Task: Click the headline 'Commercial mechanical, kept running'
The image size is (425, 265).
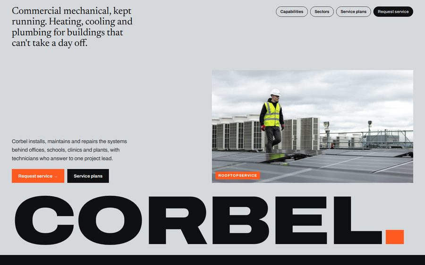Action: pos(72,27)
